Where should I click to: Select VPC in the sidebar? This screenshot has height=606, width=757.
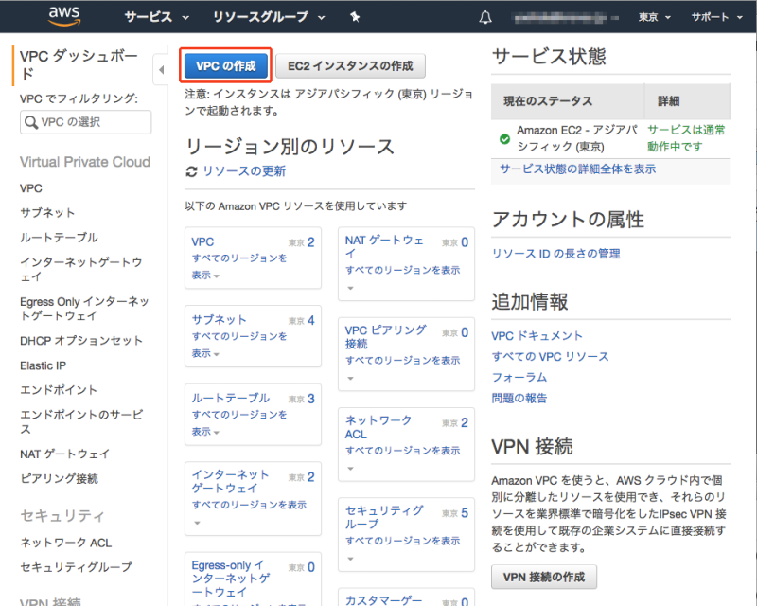coord(31,188)
